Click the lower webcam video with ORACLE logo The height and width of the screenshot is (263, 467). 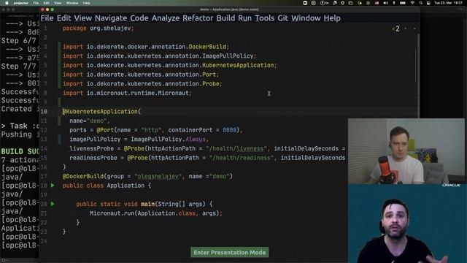coord(406,224)
